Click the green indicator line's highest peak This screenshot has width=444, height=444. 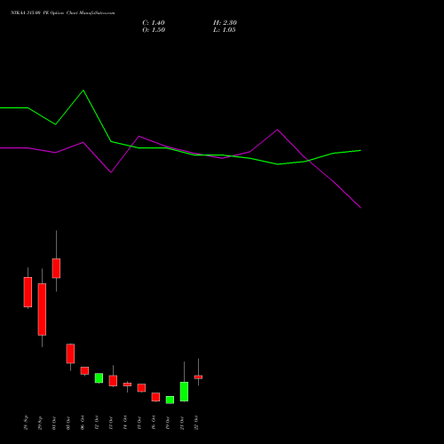click(x=83, y=91)
